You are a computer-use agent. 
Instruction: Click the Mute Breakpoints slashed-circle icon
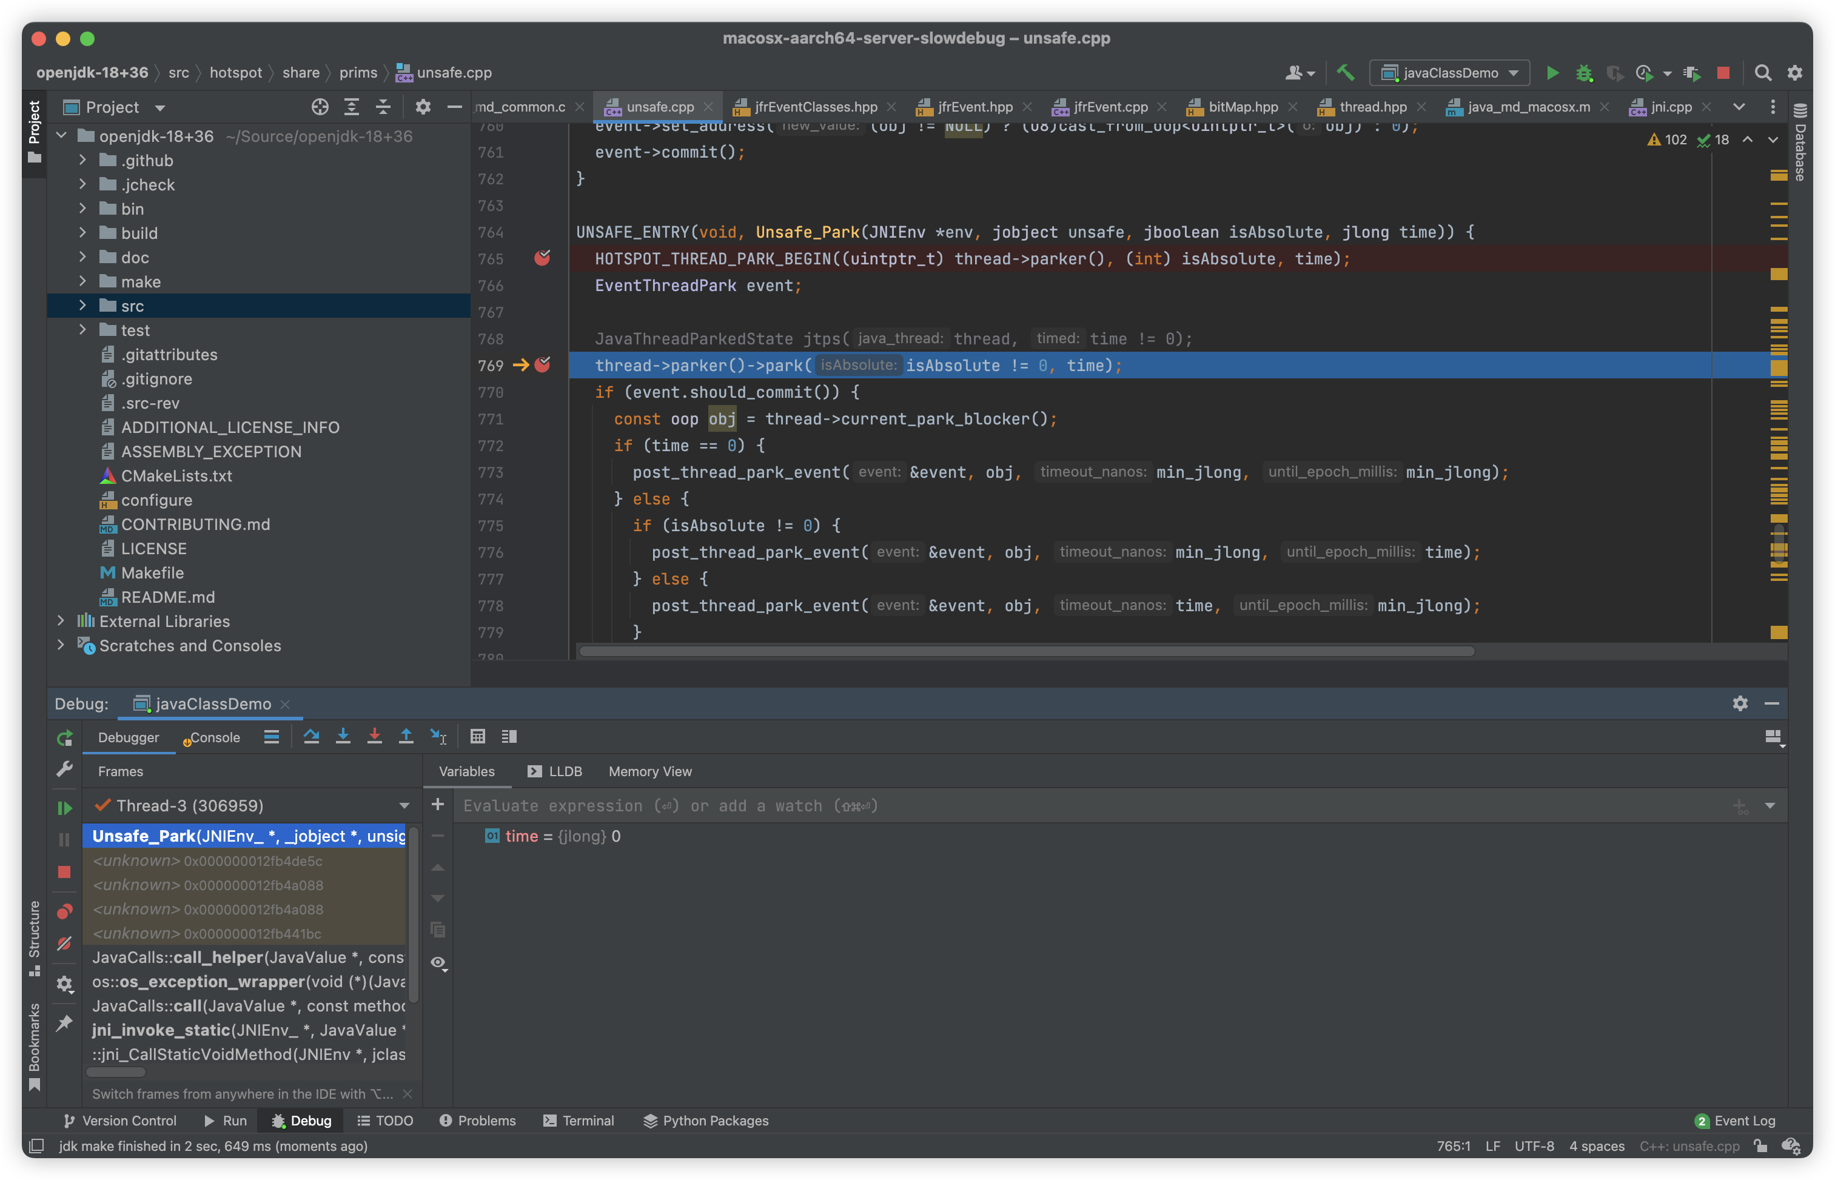point(64,944)
